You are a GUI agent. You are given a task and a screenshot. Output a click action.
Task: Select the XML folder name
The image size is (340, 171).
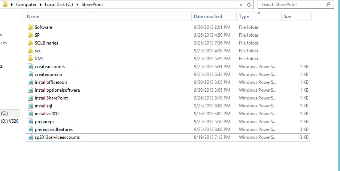(x=39, y=59)
